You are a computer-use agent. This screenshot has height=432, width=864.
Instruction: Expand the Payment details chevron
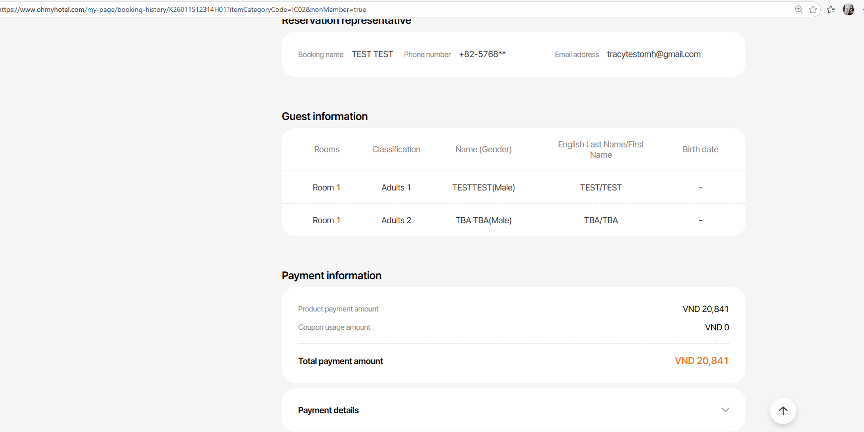725,410
